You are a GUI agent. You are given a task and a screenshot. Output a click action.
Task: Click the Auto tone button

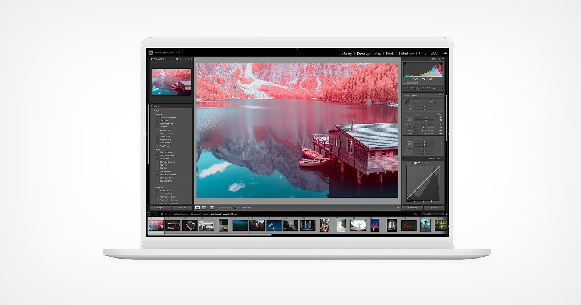coord(439,114)
